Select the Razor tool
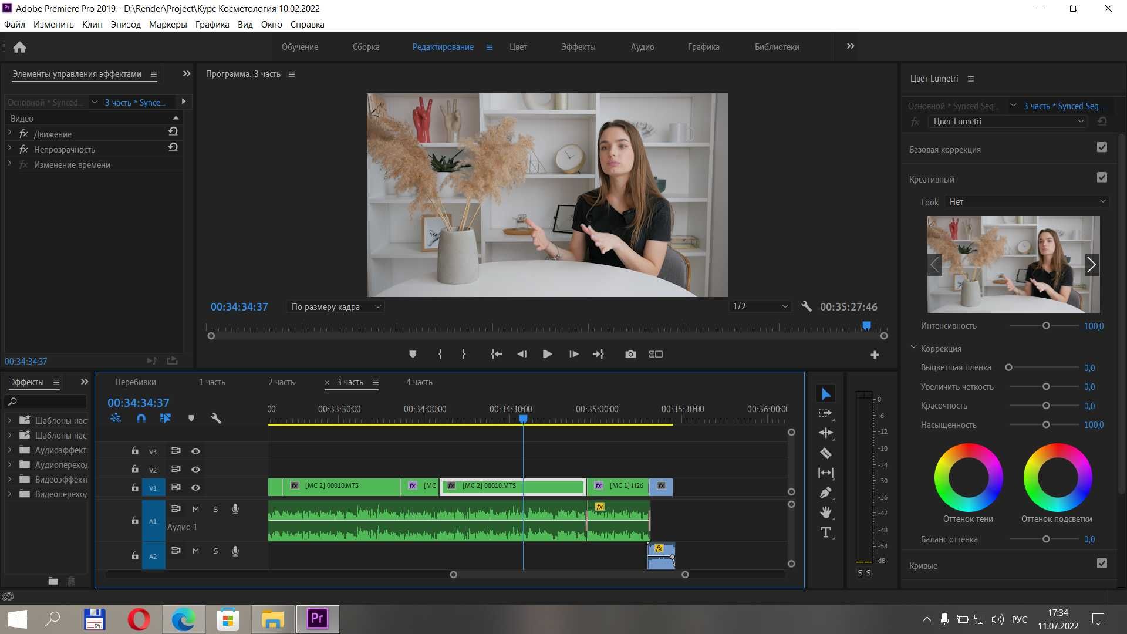Screen dimensions: 1127x634 (x=826, y=453)
